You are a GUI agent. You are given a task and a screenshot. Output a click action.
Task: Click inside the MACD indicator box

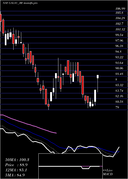pos(70,166)
